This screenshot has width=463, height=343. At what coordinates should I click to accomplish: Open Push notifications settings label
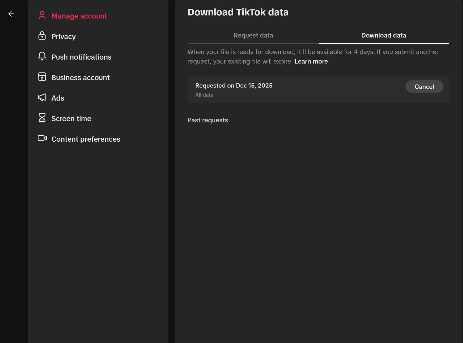(x=81, y=57)
